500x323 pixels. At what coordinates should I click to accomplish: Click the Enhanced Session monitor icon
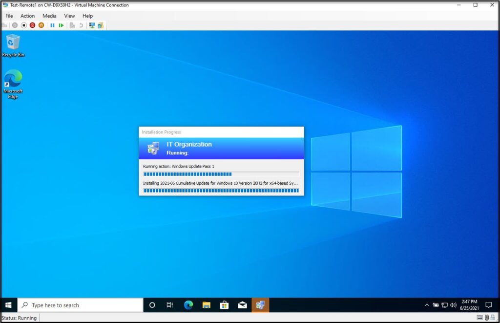(92, 25)
